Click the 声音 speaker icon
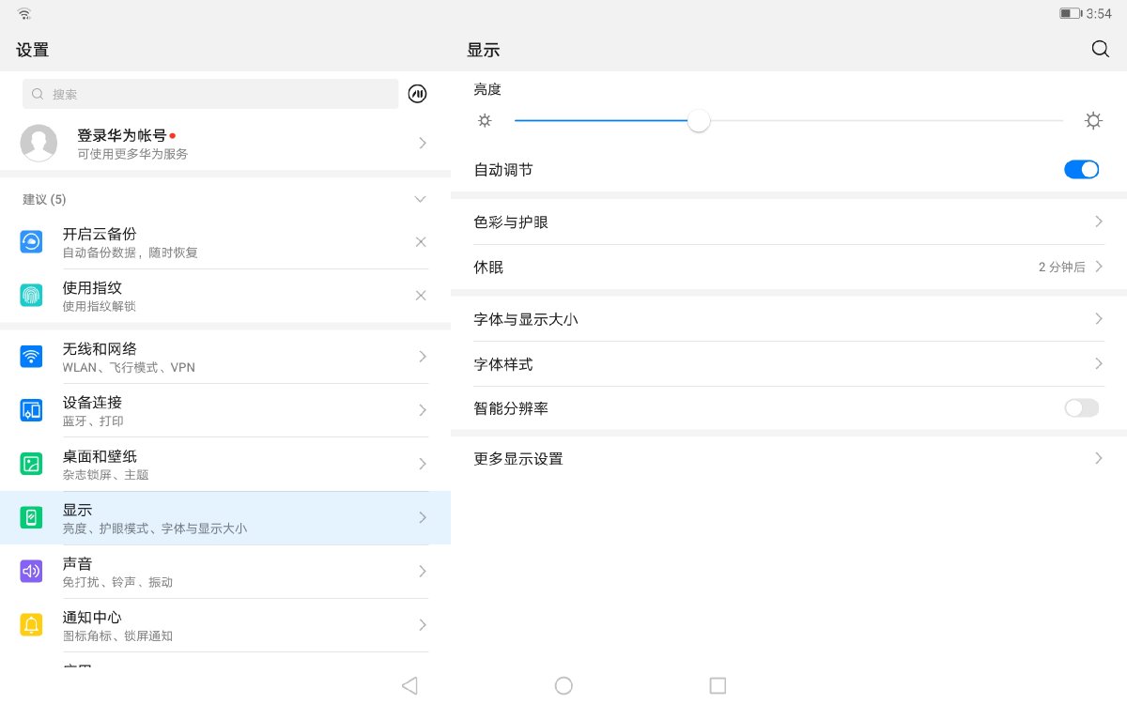The height and width of the screenshot is (704, 1127). pos(31,571)
